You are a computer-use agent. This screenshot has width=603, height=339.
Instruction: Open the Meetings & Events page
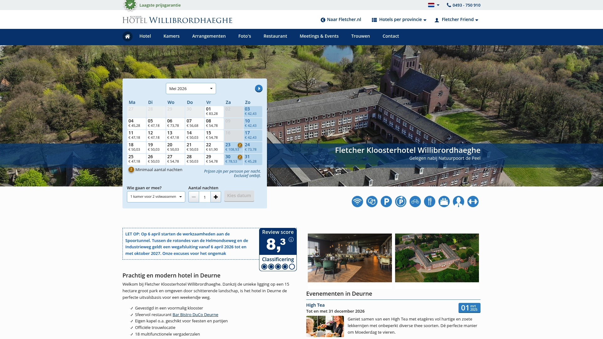tap(319, 36)
